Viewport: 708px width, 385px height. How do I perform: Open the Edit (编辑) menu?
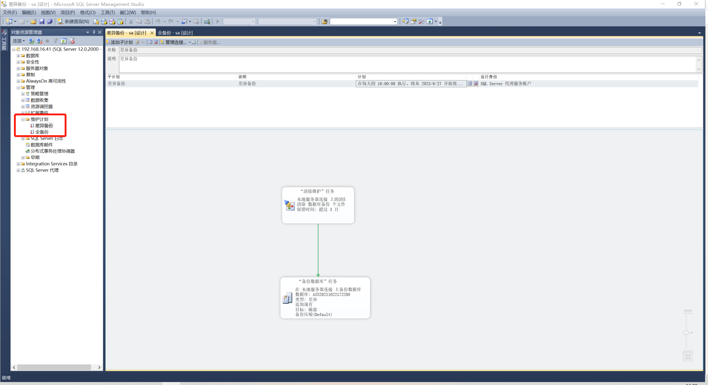pos(29,12)
